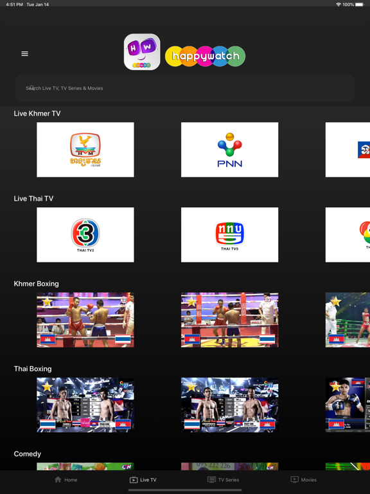The width and height of the screenshot is (370, 494).
Task: Switch to the Movies tab
Action: point(304,480)
